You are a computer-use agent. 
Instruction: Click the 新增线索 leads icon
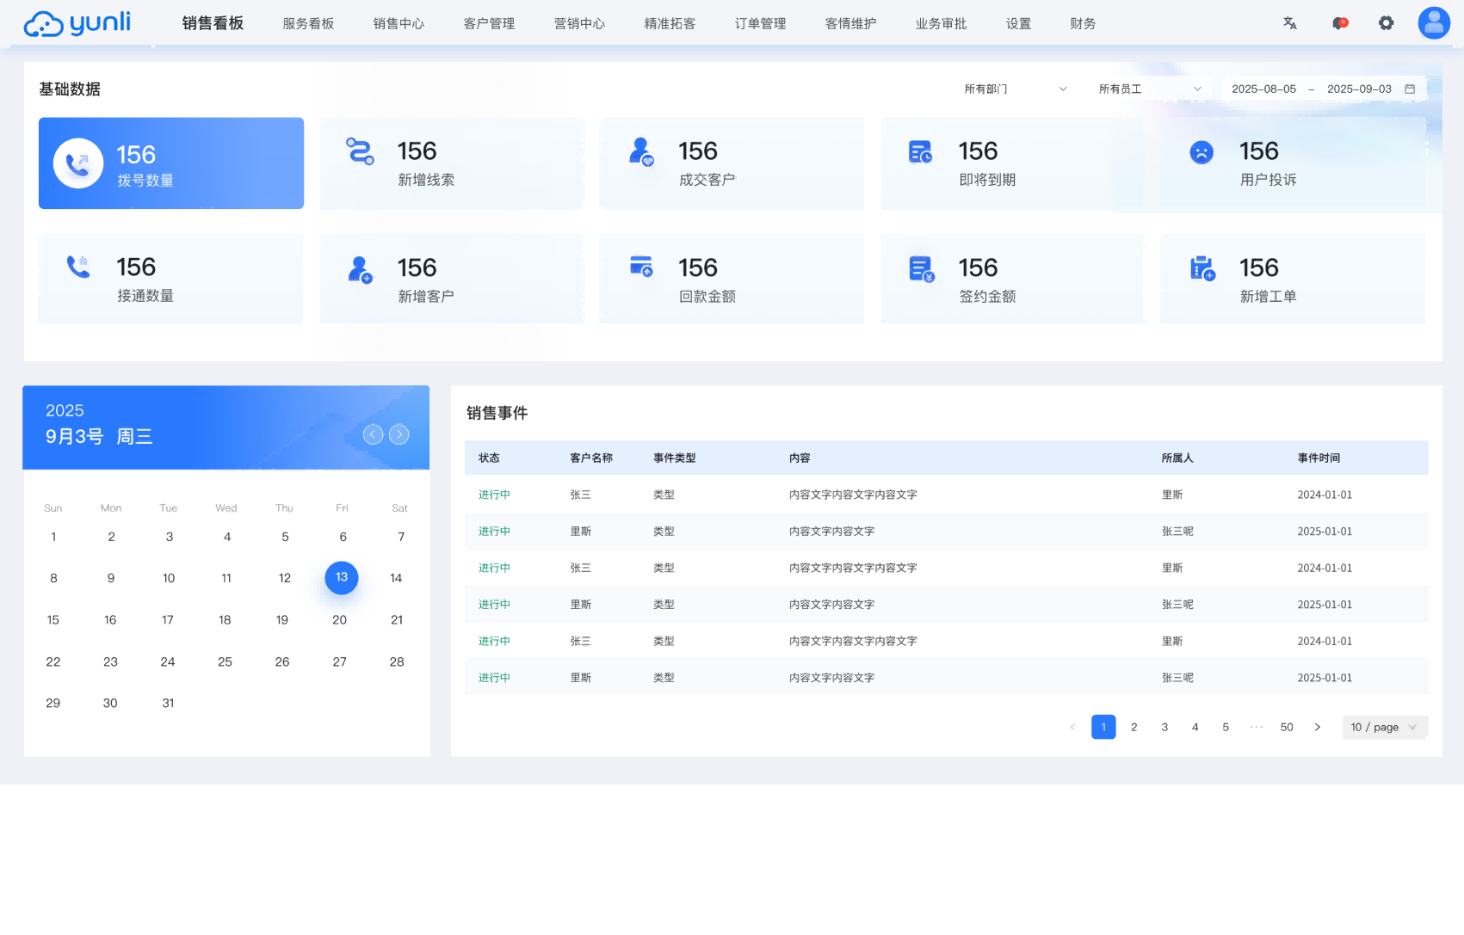360,151
